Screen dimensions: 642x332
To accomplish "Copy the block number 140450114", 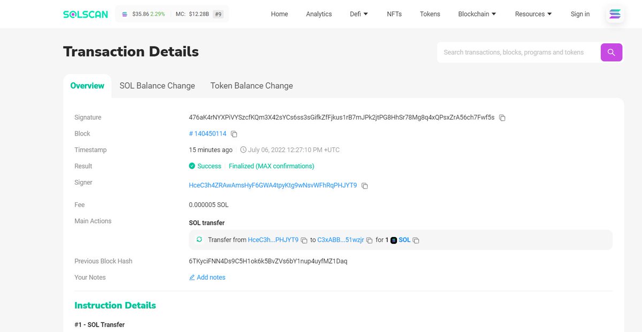I will [234, 134].
